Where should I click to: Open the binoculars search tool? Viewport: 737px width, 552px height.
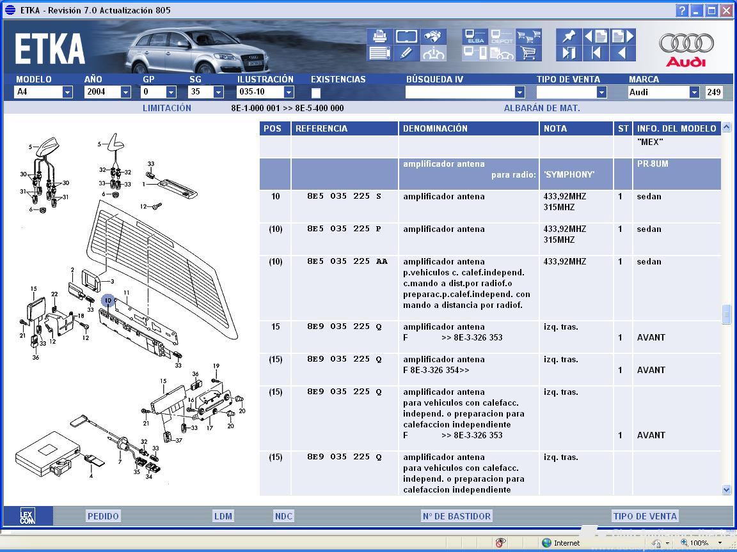433,36
